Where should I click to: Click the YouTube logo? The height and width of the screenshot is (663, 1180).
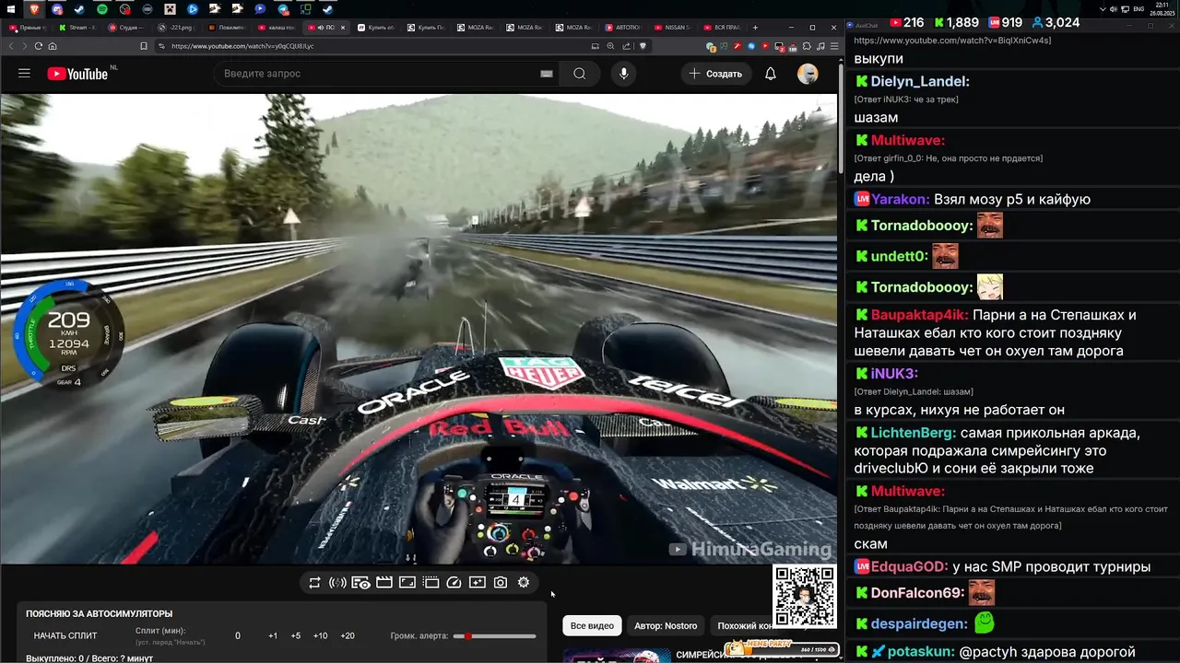click(77, 74)
